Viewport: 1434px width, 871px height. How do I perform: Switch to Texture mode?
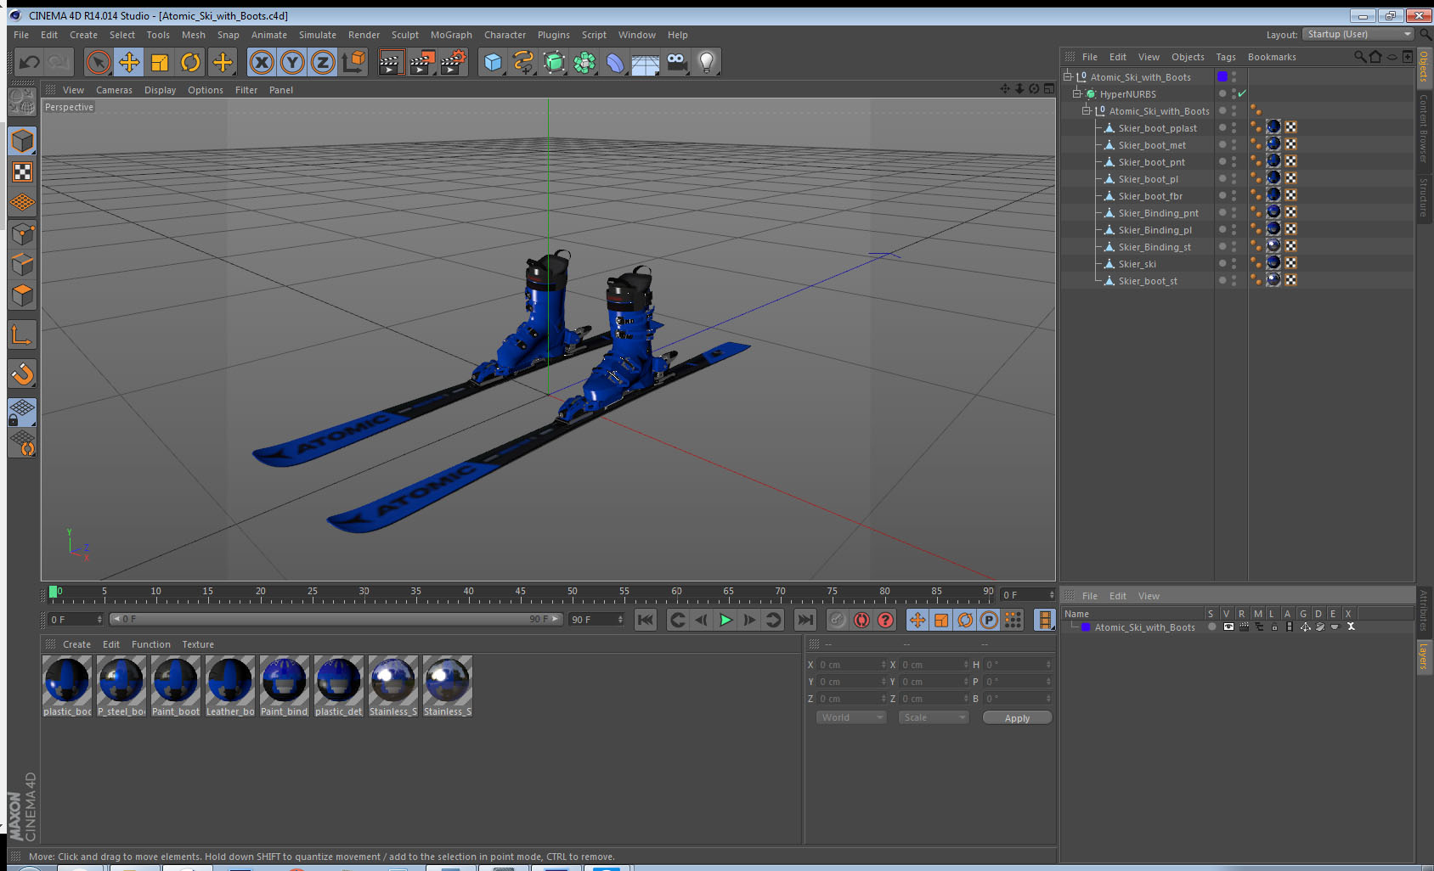click(22, 172)
